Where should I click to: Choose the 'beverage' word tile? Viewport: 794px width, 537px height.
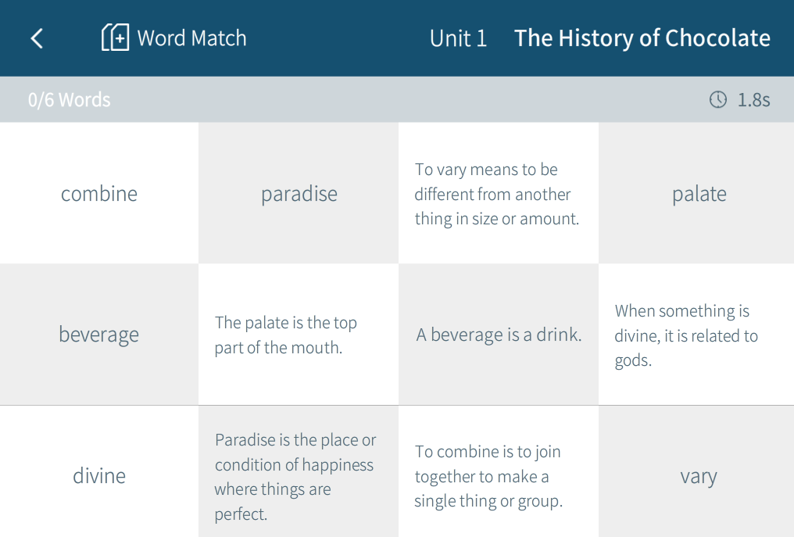pyautogui.click(x=99, y=335)
